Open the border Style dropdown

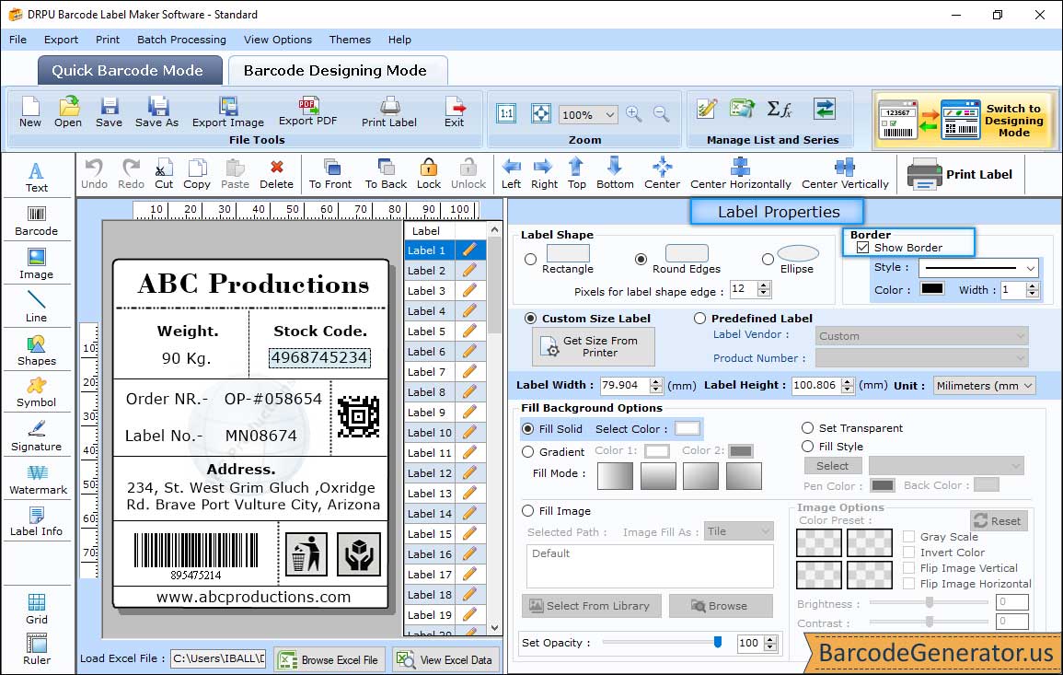[x=978, y=268]
